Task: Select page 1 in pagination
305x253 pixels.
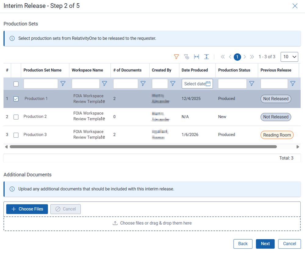Action: point(237,57)
